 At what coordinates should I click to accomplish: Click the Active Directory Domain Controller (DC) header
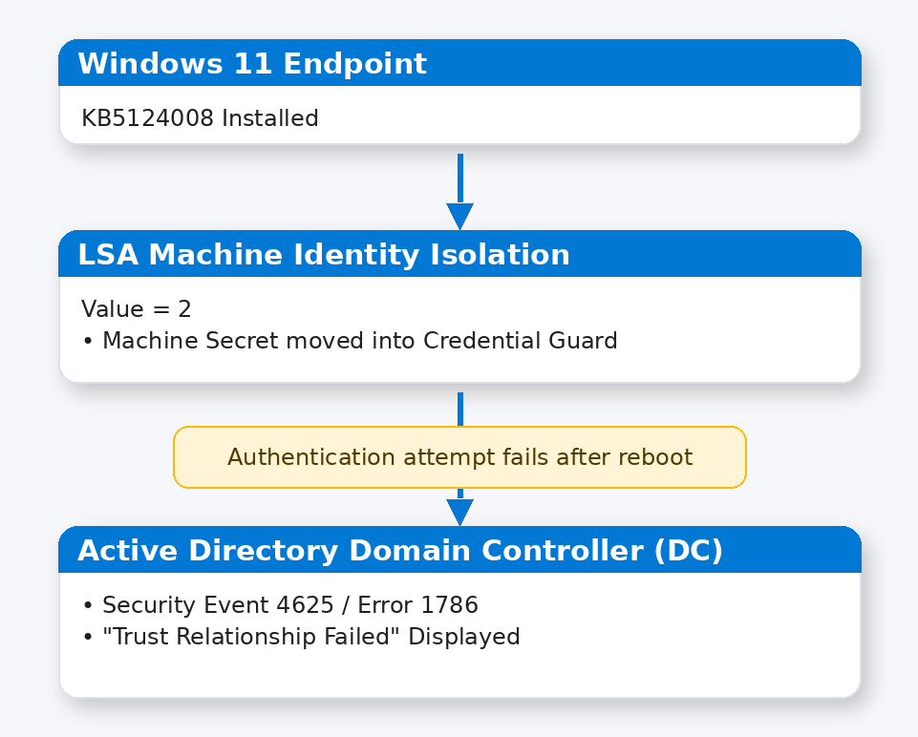(x=459, y=549)
